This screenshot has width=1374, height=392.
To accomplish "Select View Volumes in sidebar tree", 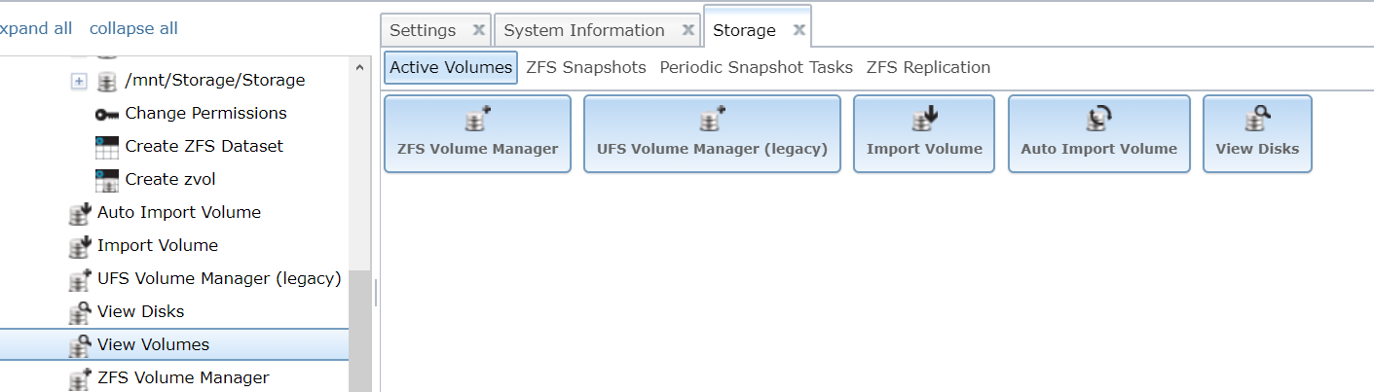I will [153, 345].
